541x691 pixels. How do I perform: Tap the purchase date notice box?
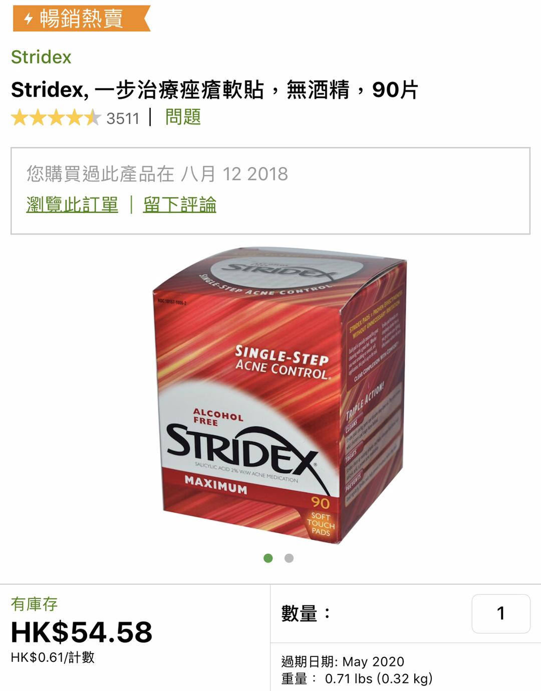point(270,191)
